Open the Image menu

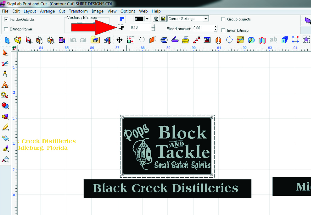(98, 11)
